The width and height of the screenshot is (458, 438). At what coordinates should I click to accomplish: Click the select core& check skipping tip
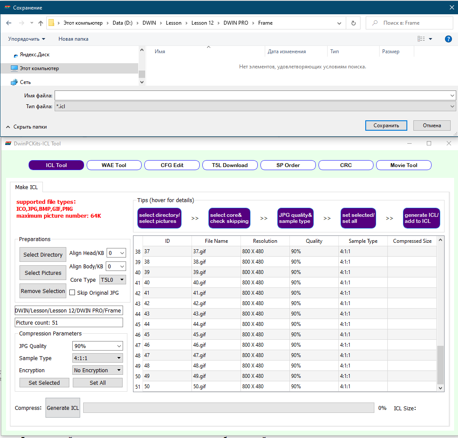(x=229, y=218)
